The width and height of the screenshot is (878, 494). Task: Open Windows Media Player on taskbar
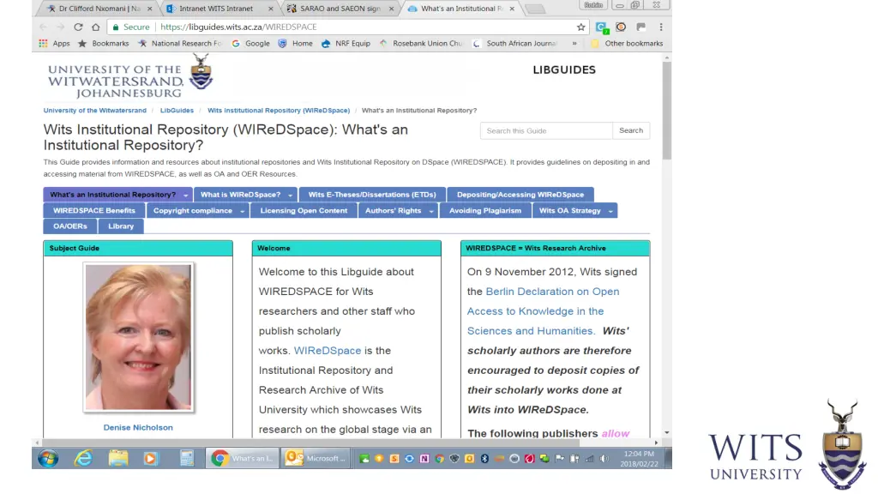150,458
